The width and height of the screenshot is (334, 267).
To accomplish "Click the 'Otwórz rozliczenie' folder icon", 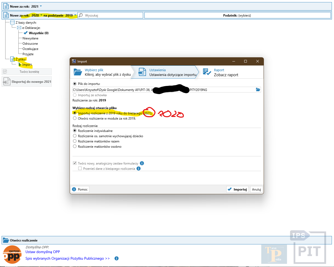I will tap(6, 240).
